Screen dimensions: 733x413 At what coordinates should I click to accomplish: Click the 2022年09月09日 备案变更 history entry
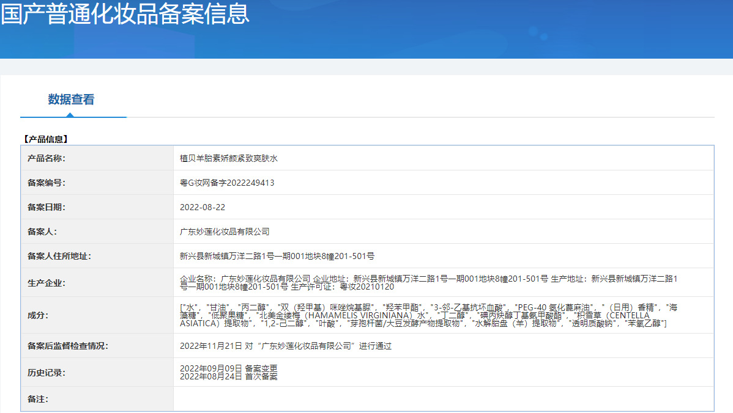(228, 368)
